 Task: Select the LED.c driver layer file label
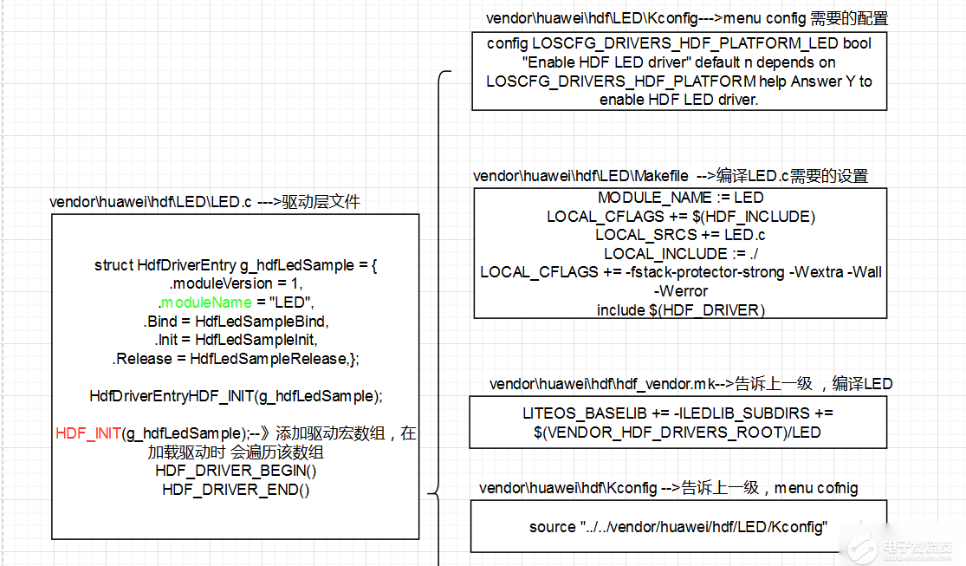204,202
